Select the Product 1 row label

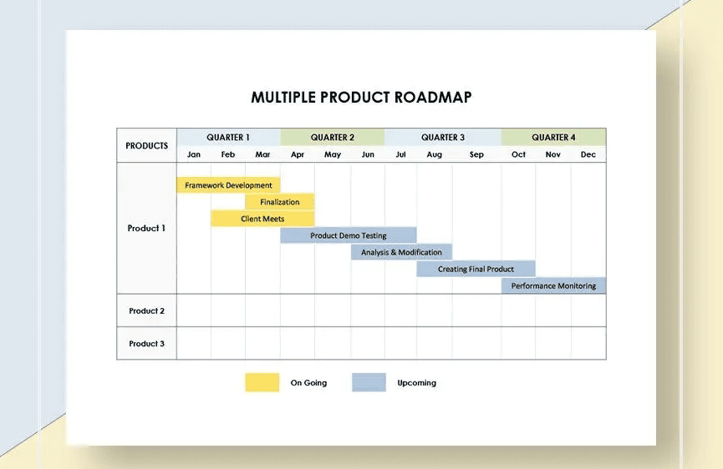point(146,229)
